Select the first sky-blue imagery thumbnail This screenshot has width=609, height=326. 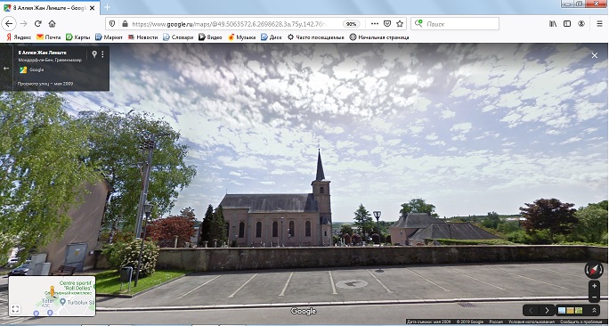(562, 310)
